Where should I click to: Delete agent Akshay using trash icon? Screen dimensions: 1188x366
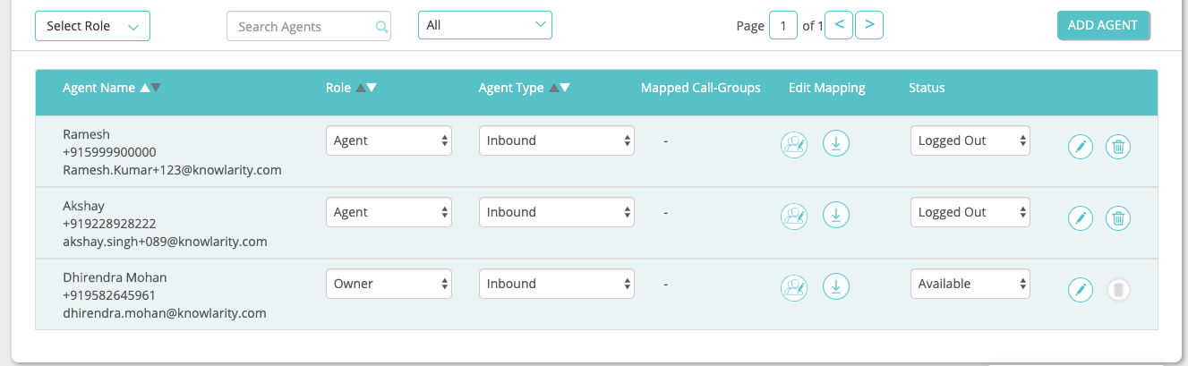[1117, 217]
